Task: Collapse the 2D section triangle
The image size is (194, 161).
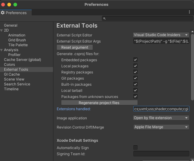Action: 2,30
